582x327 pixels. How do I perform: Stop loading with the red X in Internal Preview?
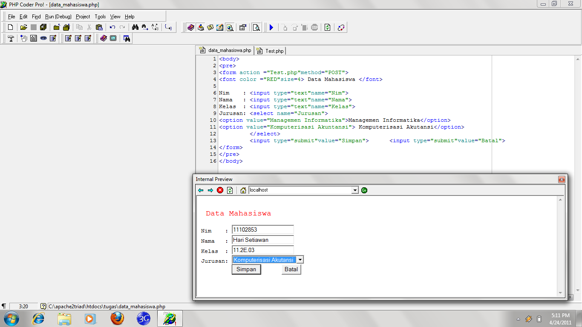click(220, 190)
